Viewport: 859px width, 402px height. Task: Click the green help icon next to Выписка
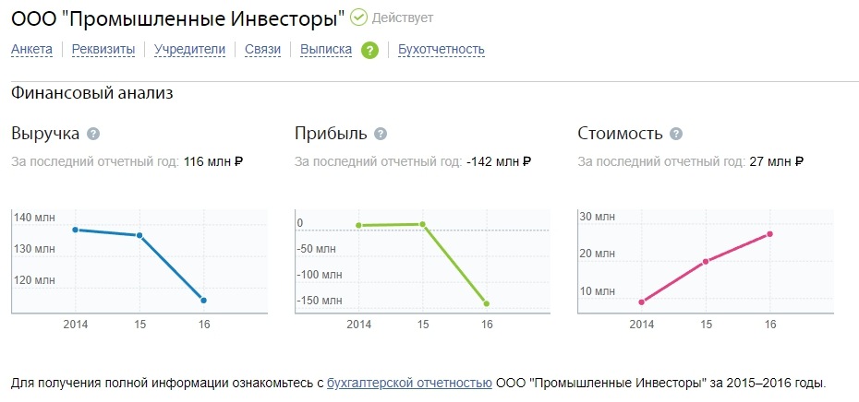[369, 51]
